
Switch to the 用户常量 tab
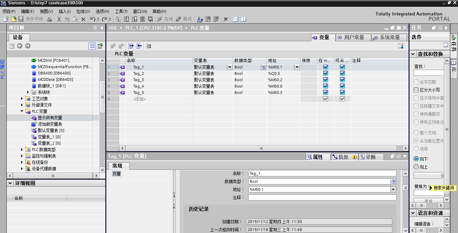(x=353, y=38)
